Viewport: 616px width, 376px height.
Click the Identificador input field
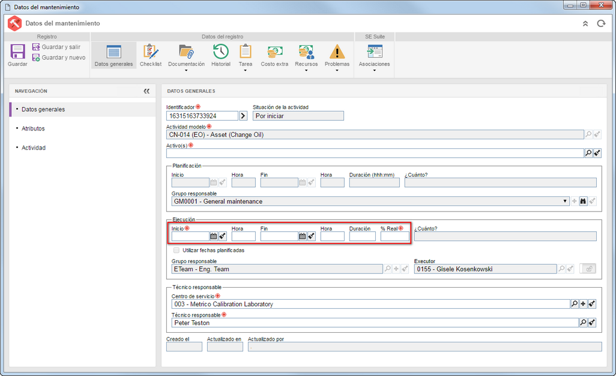tap(202, 116)
